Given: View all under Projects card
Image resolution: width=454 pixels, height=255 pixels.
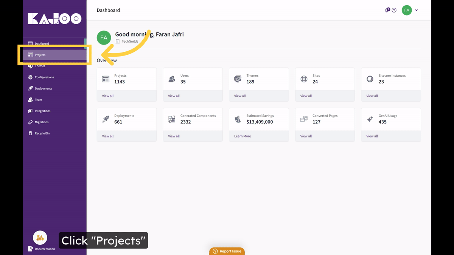Looking at the screenshot, I should point(108,96).
